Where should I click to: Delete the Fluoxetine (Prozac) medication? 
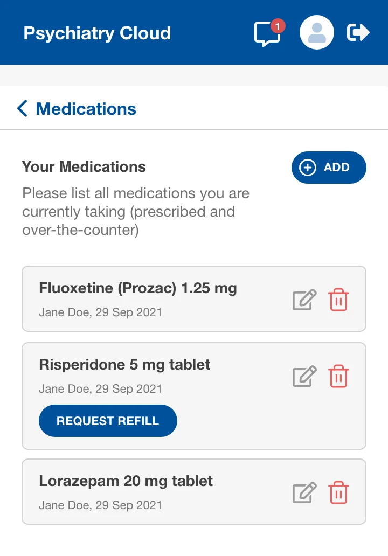click(x=338, y=300)
